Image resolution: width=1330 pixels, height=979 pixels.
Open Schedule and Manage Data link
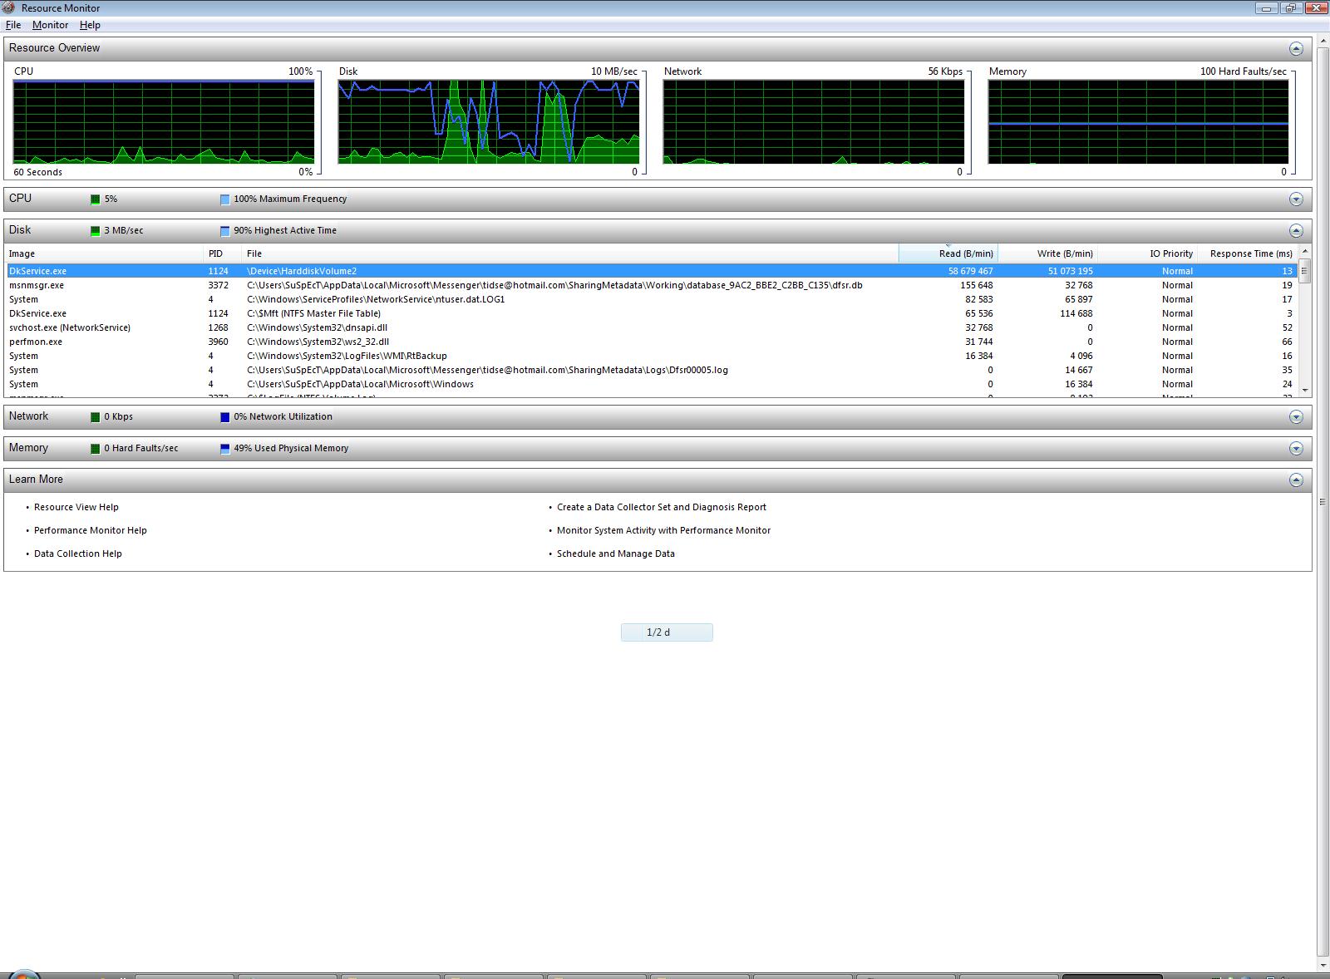(616, 553)
